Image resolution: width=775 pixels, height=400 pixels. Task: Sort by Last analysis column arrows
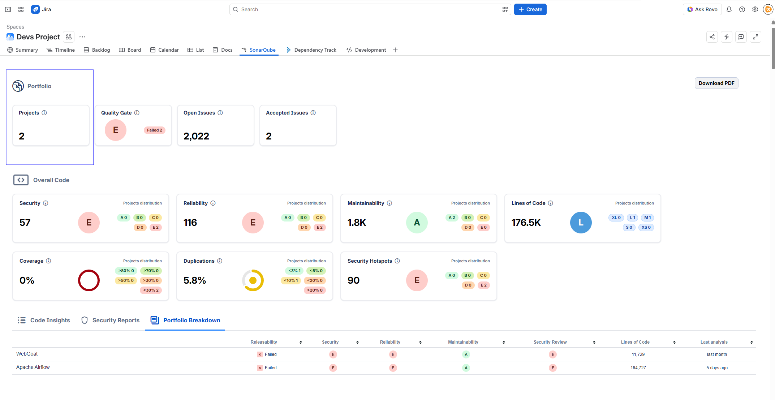(752, 342)
